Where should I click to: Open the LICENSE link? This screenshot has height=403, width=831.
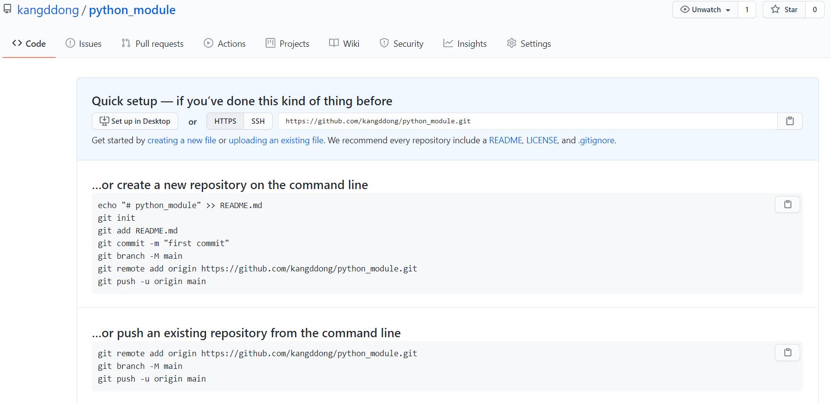pyautogui.click(x=541, y=140)
